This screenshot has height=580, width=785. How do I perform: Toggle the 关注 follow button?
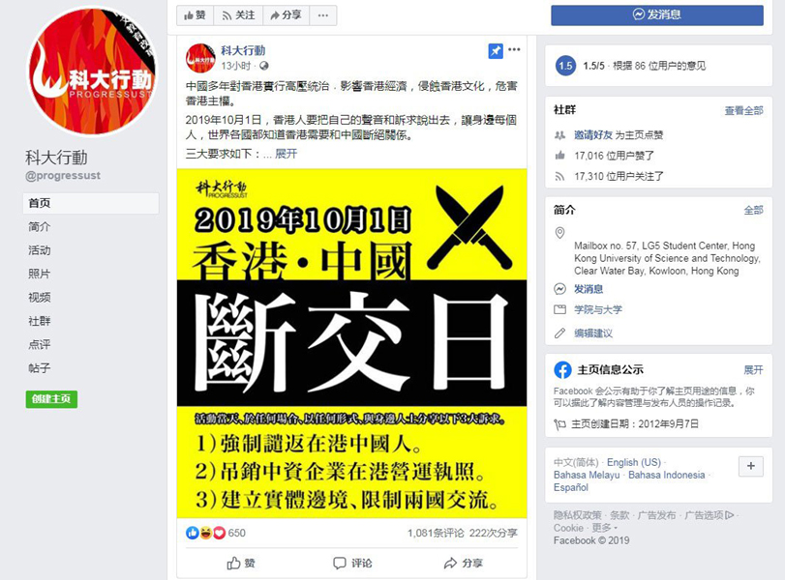pyautogui.click(x=239, y=15)
